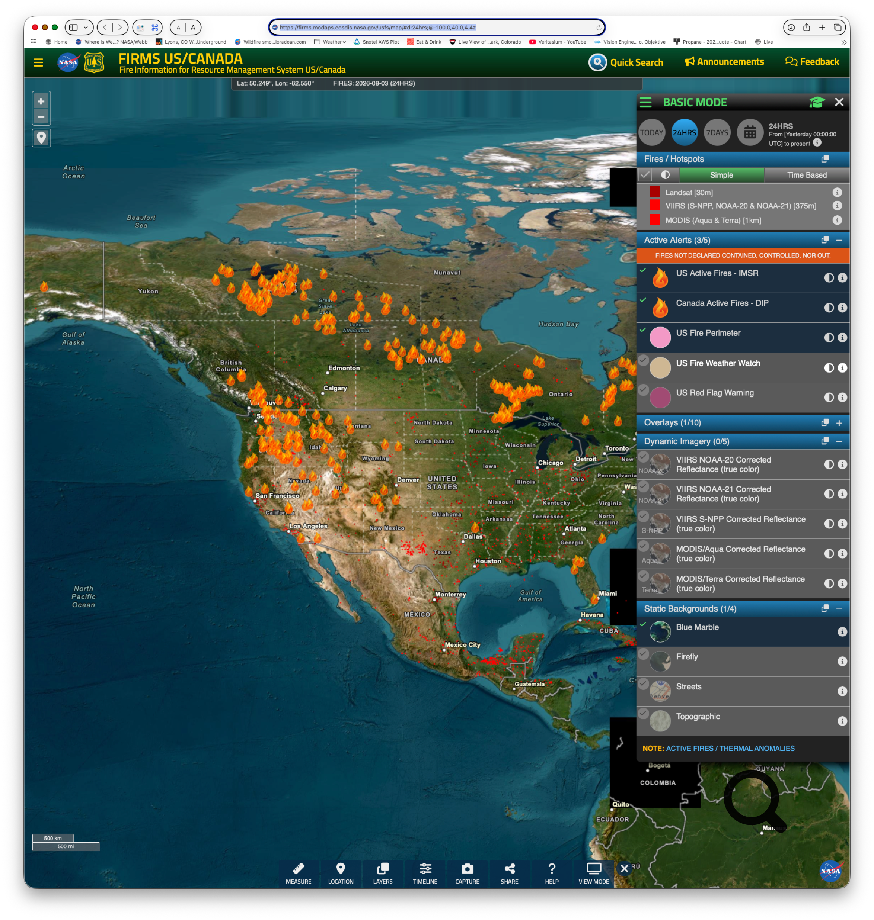Screen dimensions: 874x920
Task: Expand the Overlays section
Action: (x=839, y=423)
